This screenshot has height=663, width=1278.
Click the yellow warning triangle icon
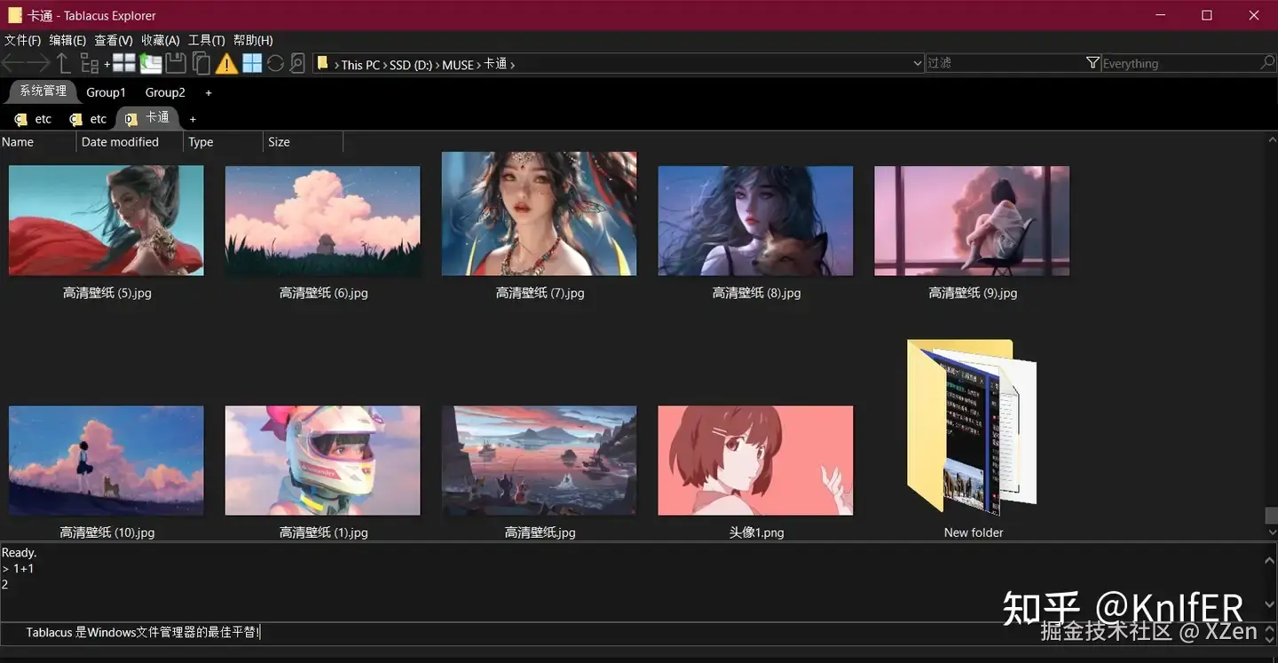pos(226,63)
